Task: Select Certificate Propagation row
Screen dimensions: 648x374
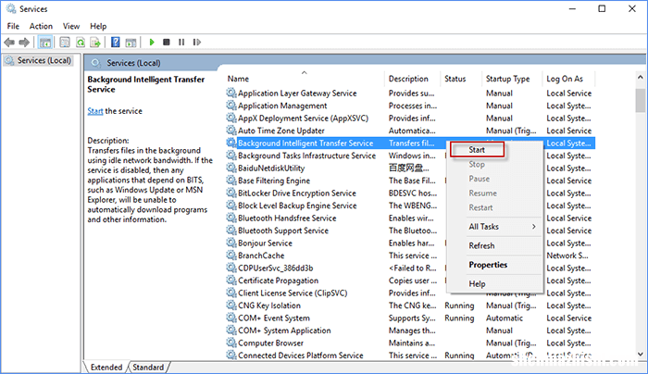Action: 410,280
